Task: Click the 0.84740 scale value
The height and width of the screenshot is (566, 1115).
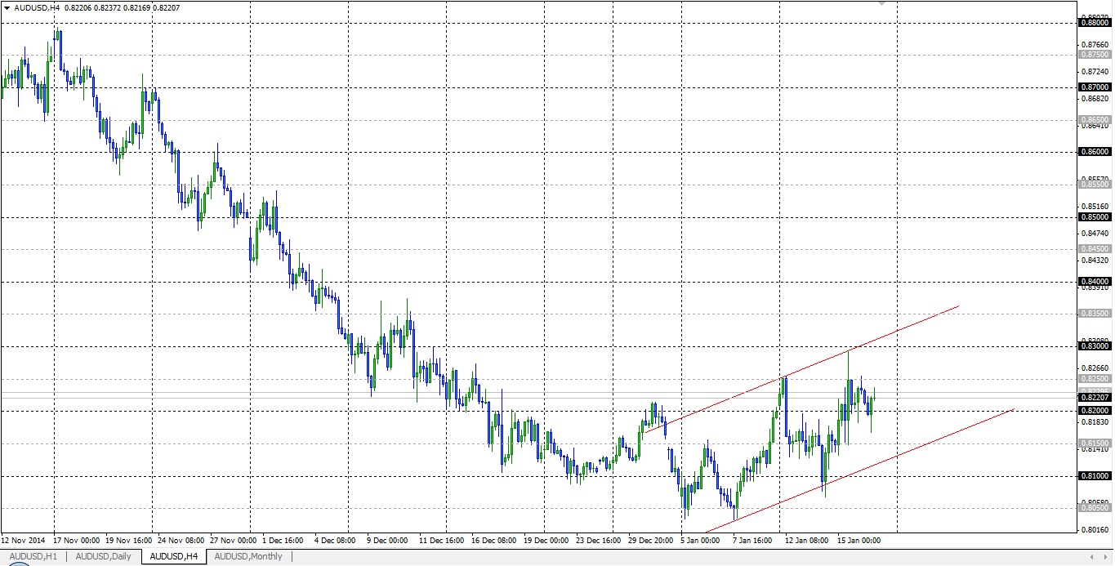Action: [1094, 234]
